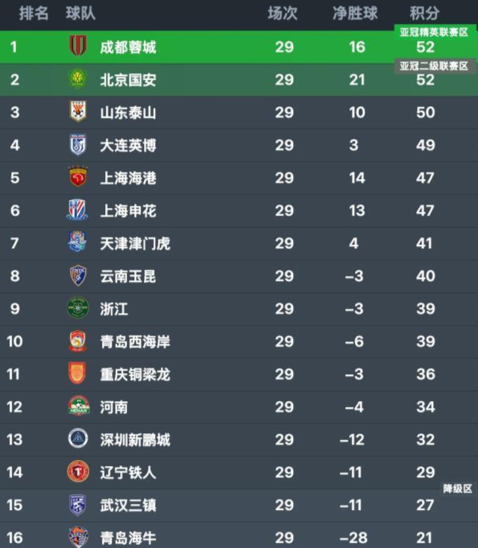The width and height of the screenshot is (478, 548).
Task: Click the 净胜球 column header
Action: [355, 13]
